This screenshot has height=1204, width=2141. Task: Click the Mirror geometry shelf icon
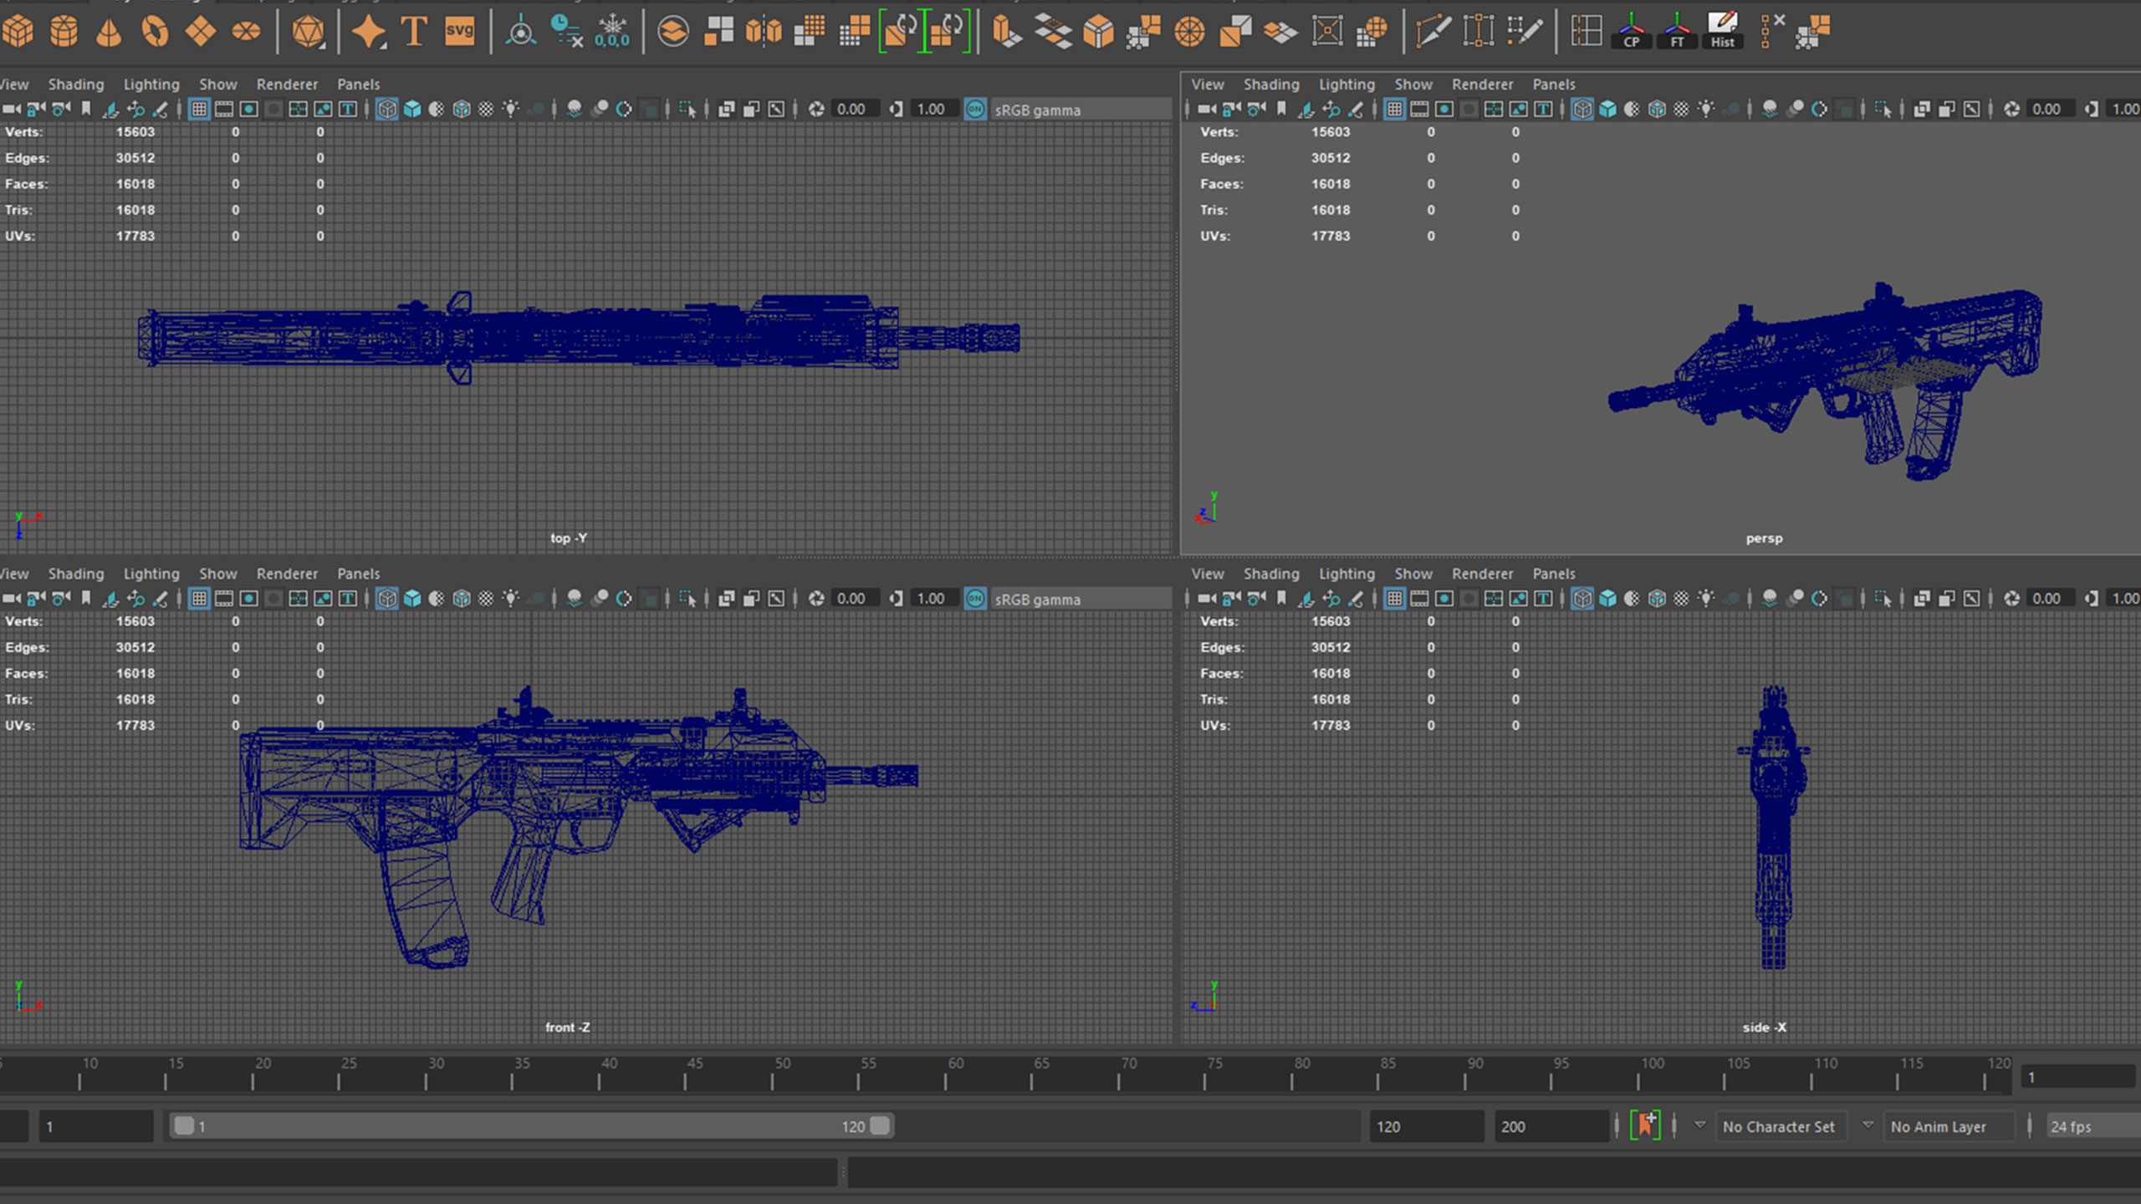[763, 32]
